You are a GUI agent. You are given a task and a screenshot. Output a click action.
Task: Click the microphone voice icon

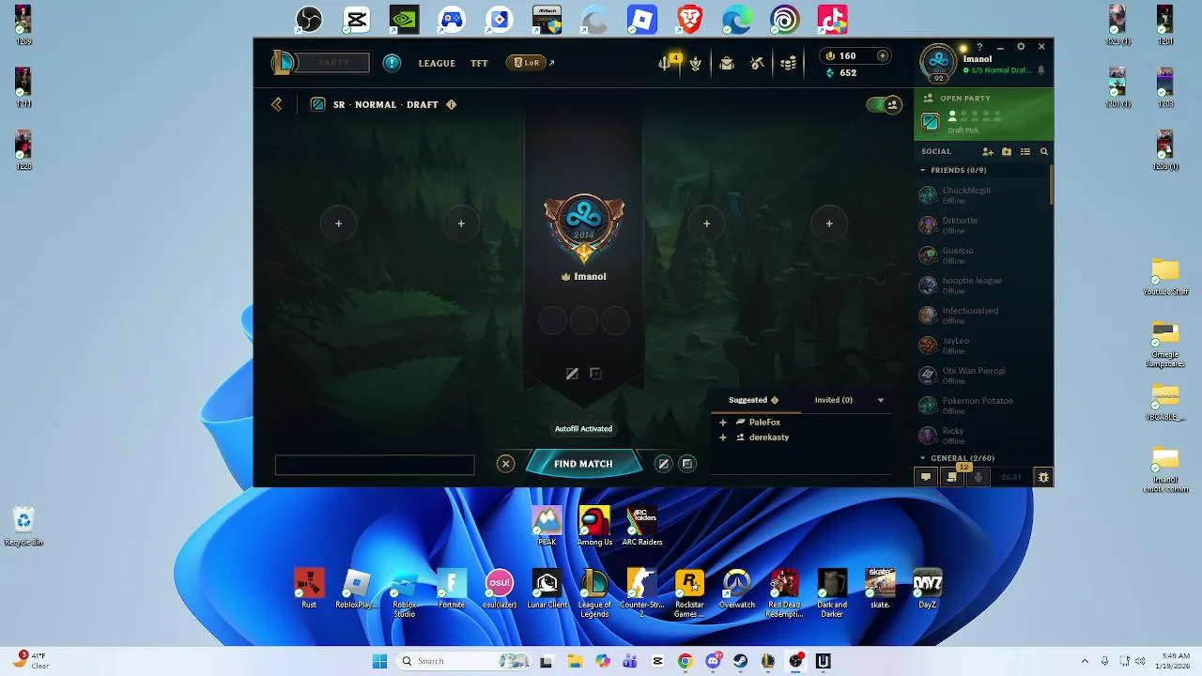pos(978,477)
